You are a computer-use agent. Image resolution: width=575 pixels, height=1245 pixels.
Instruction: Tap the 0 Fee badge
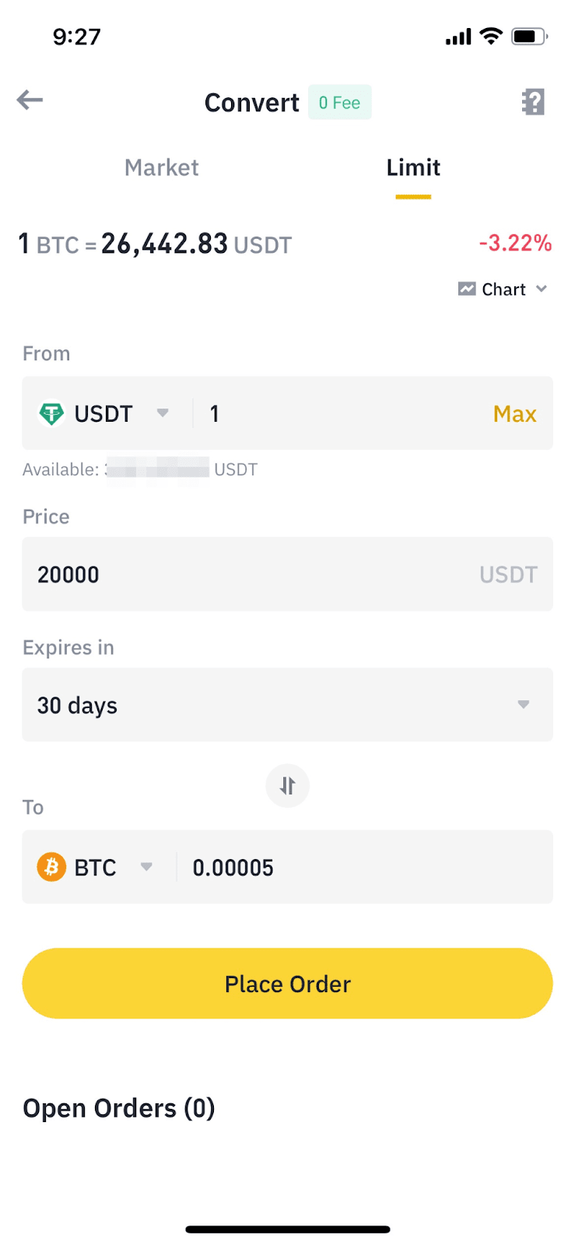point(339,103)
